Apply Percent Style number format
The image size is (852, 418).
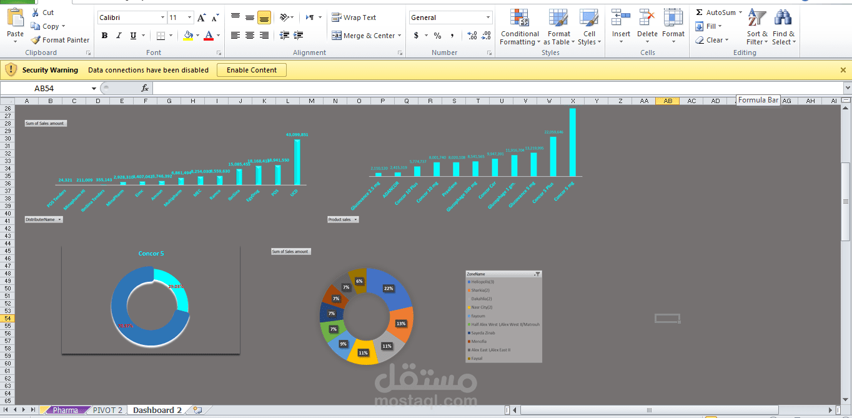pos(437,36)
